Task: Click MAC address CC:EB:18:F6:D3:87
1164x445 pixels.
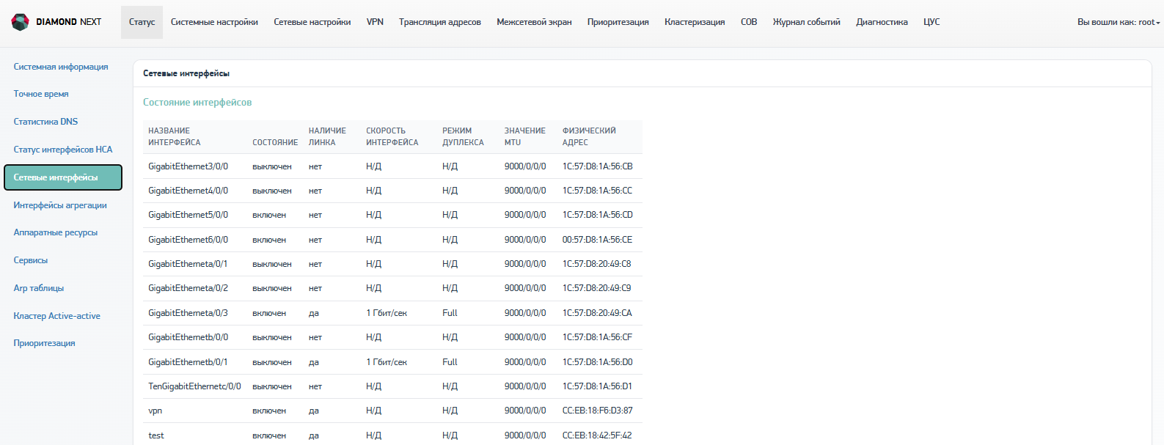Action: pyautogui.click(x=598, y=411)
